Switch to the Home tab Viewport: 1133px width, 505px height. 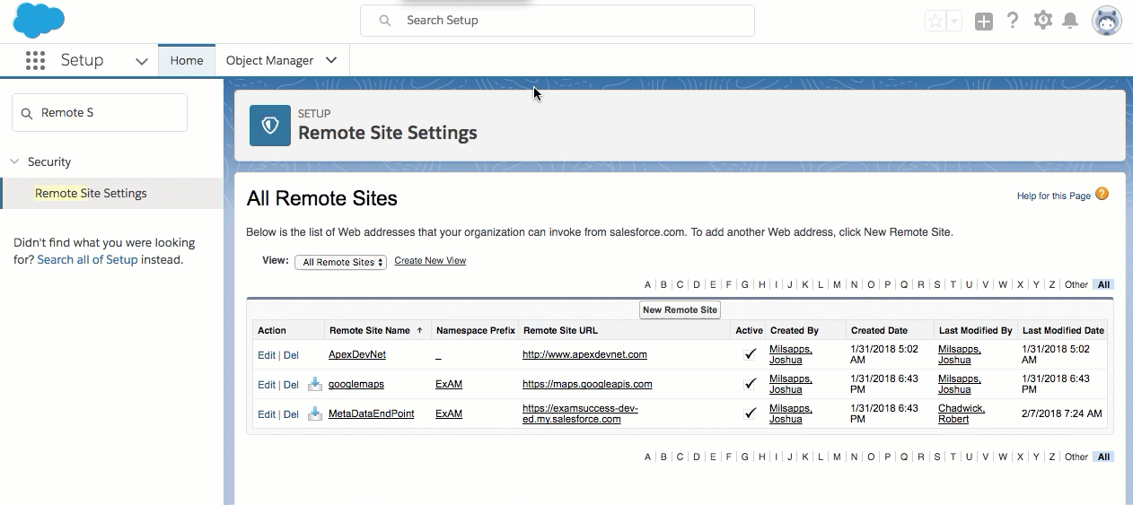[187, 61]
